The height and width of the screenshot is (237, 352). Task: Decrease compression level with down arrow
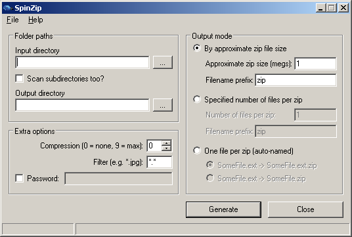point(166,148)
